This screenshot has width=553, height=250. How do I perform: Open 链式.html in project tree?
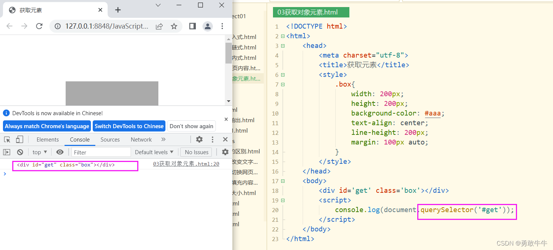[x=244, y=48]
